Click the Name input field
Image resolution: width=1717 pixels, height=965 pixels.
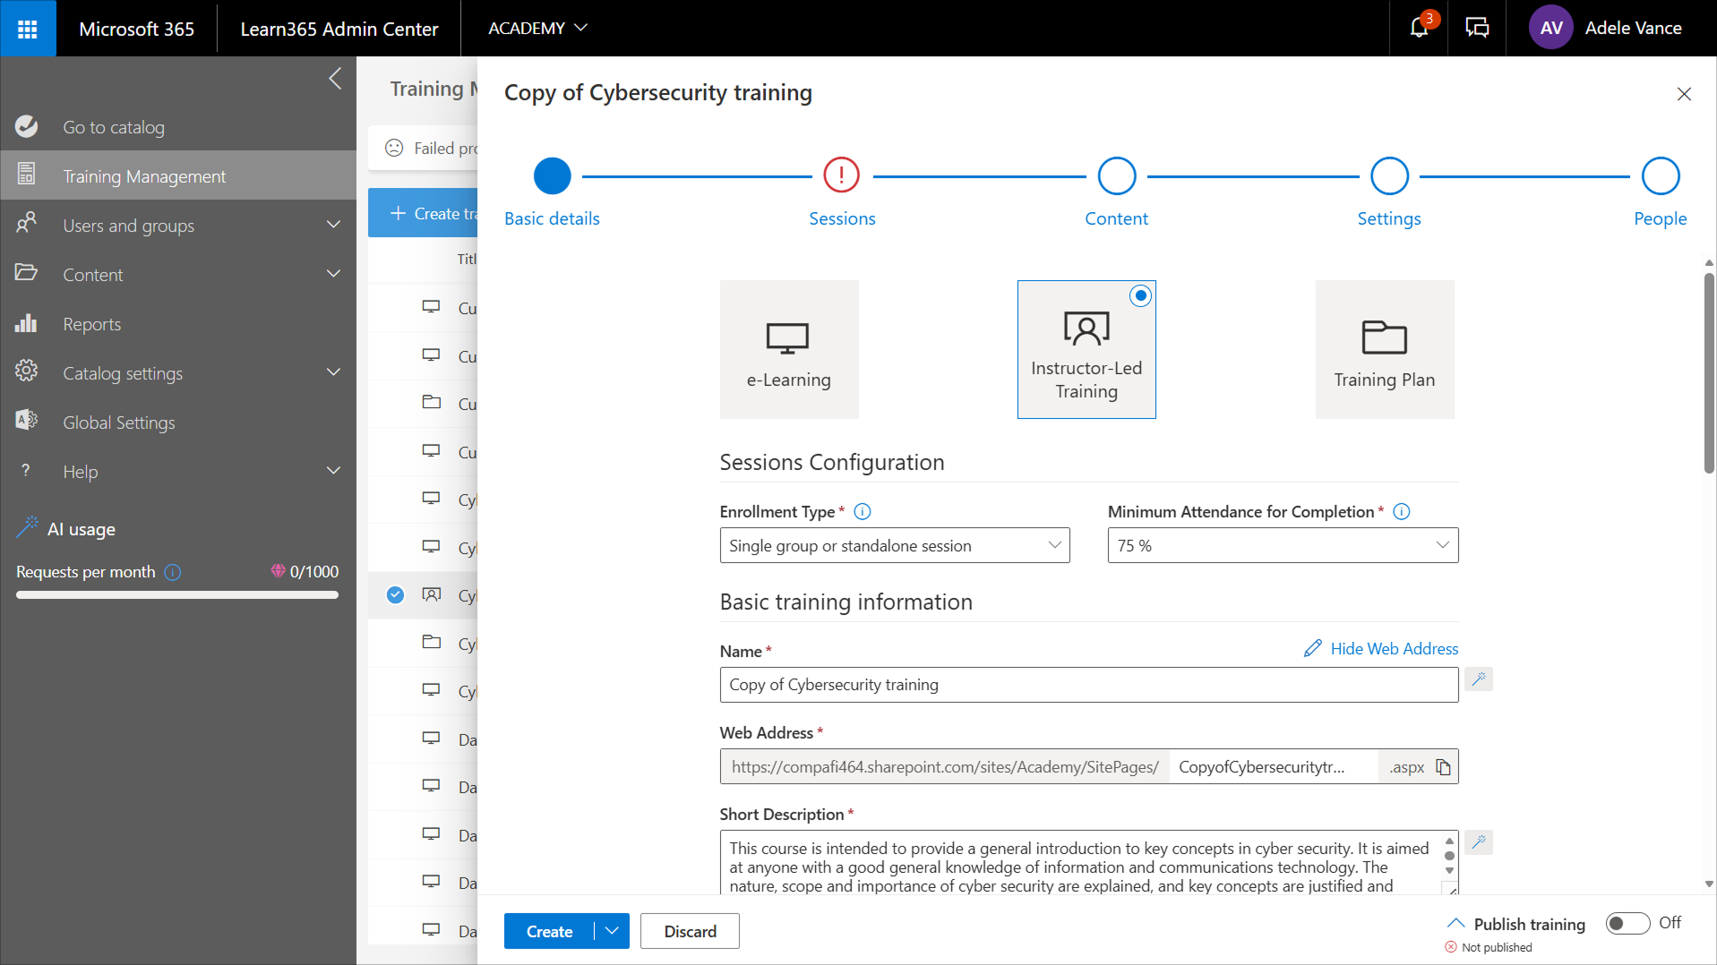(x=1088, y=685)
